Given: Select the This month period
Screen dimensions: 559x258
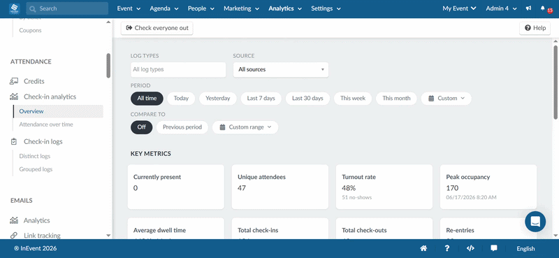Looking at the screenshot, I should [396, 98].
